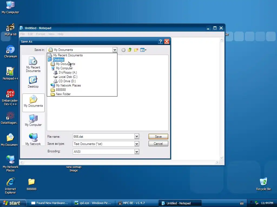Minimize the Notepad window
This screenshot has width=277, height=207.
(209, 28)
